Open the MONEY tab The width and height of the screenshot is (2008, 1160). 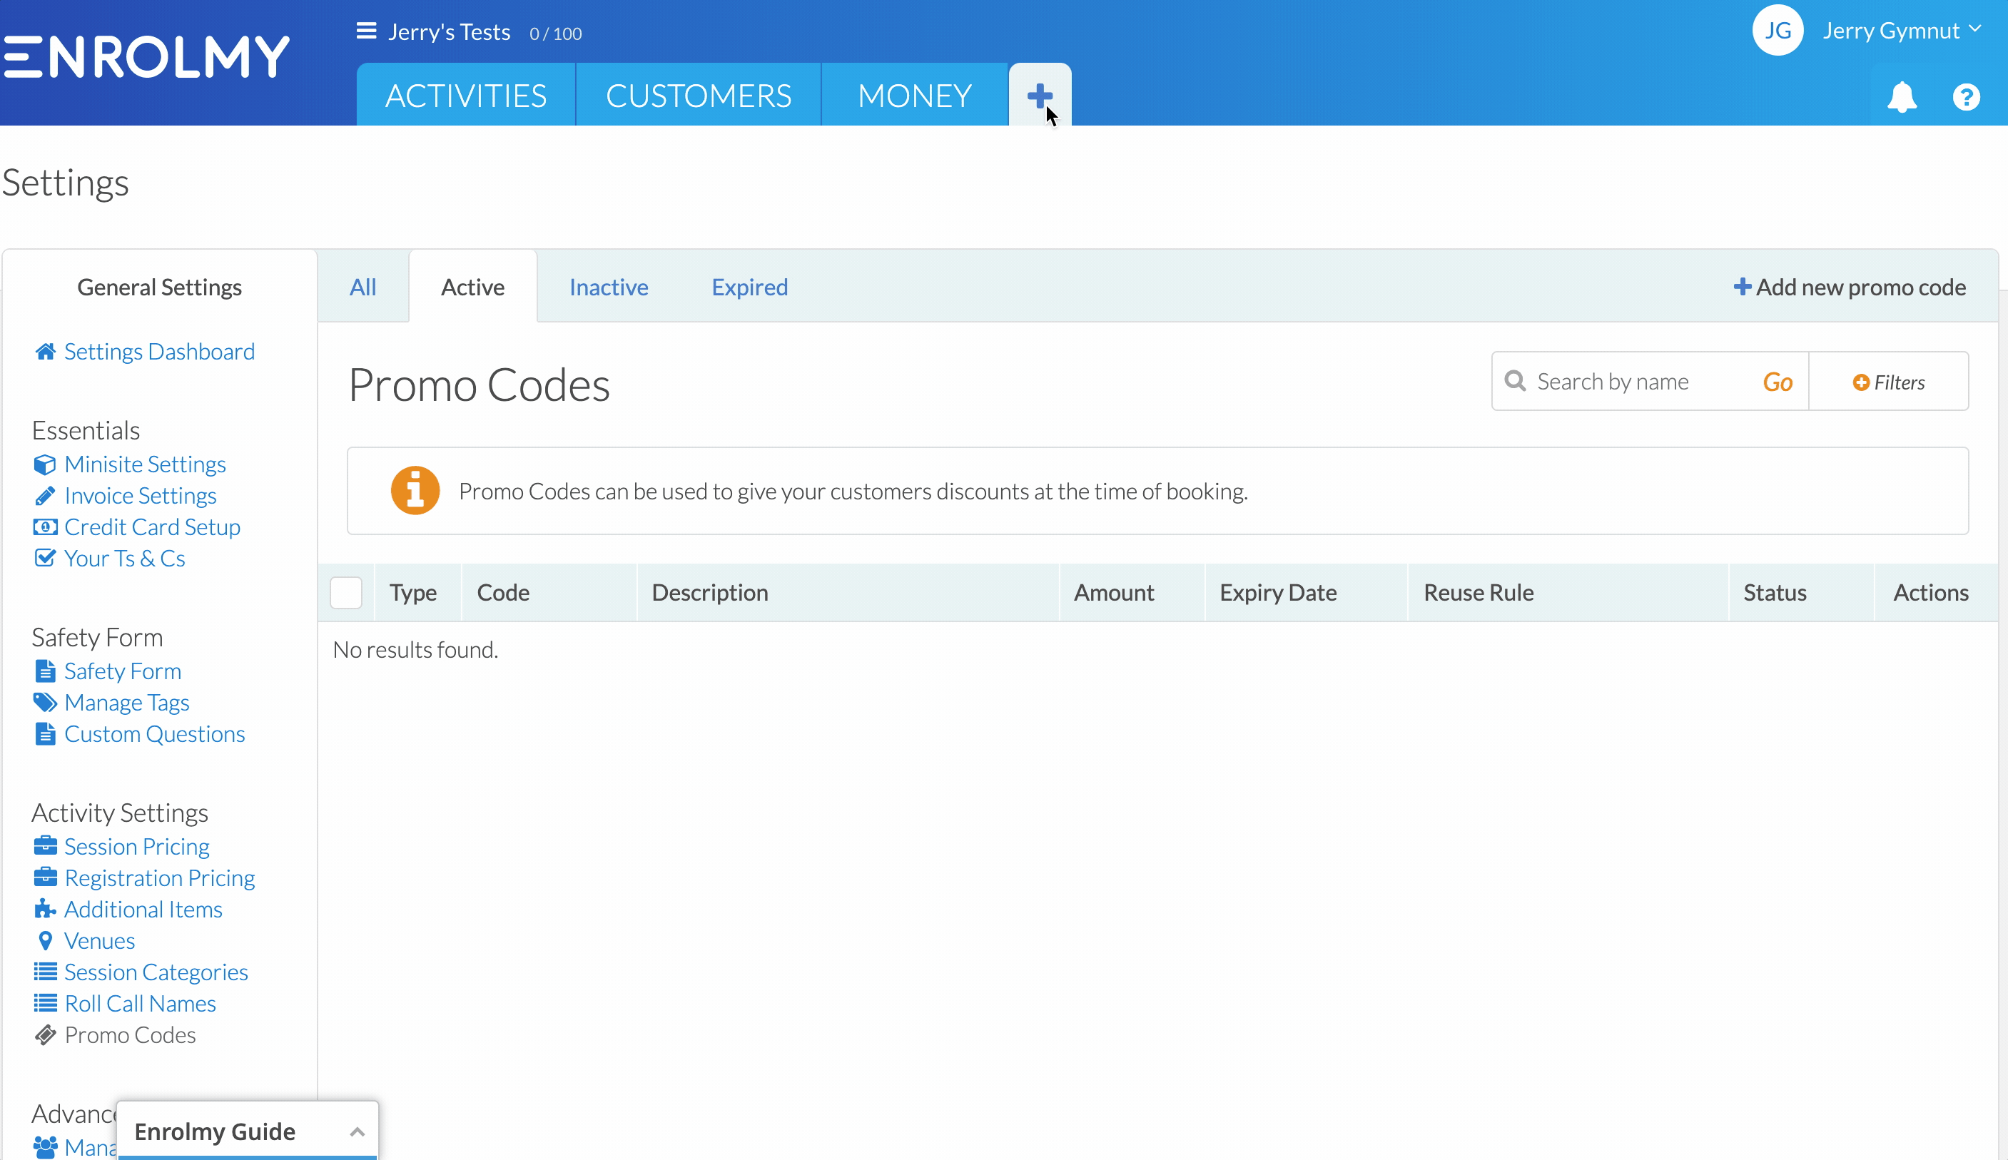coord(914,95)
